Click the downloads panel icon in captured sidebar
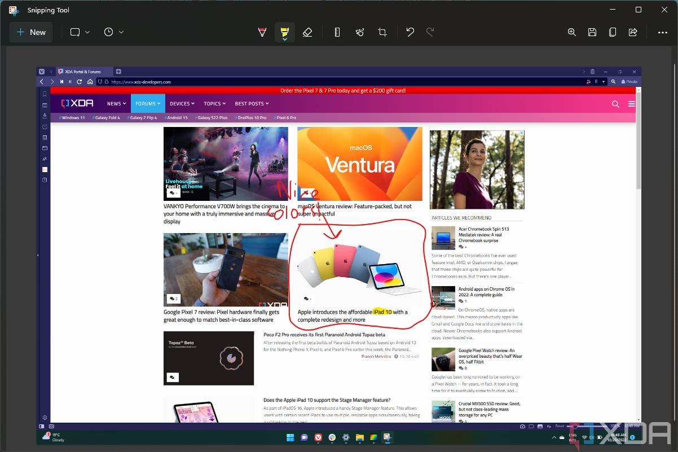Screen dimensions: 678x452 [x=45, y=116]
